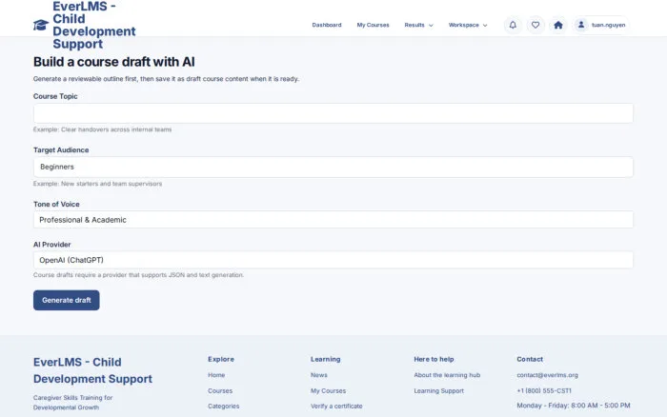This screenshot has width=667, height=417.
Task: Open the footer News link
Action: 318,375
